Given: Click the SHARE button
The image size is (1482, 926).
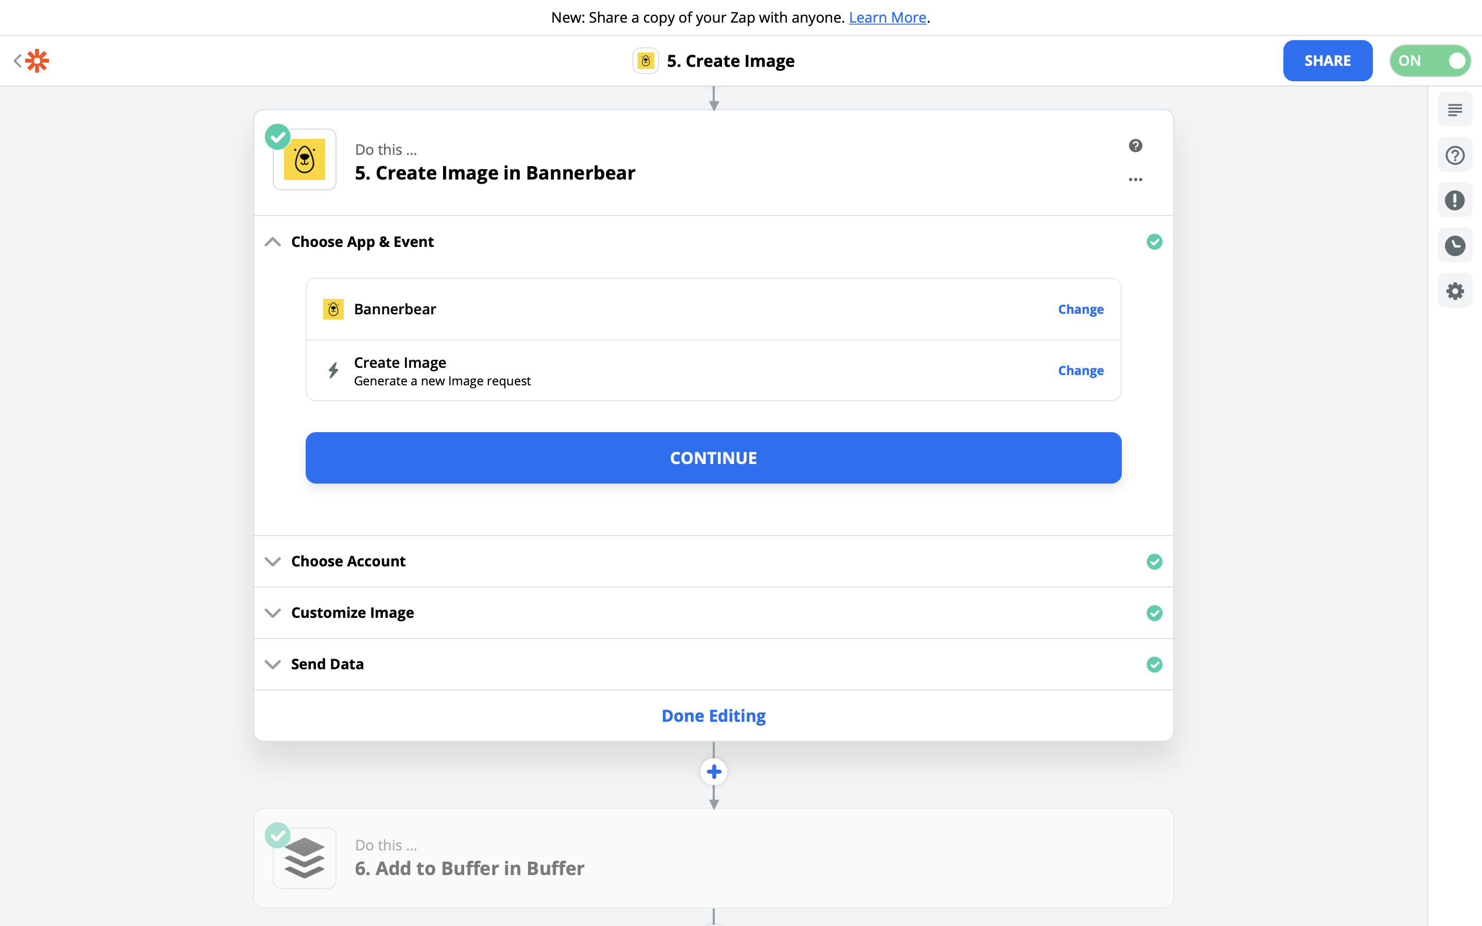Looking at the screenshot, I should [1327, 61].
